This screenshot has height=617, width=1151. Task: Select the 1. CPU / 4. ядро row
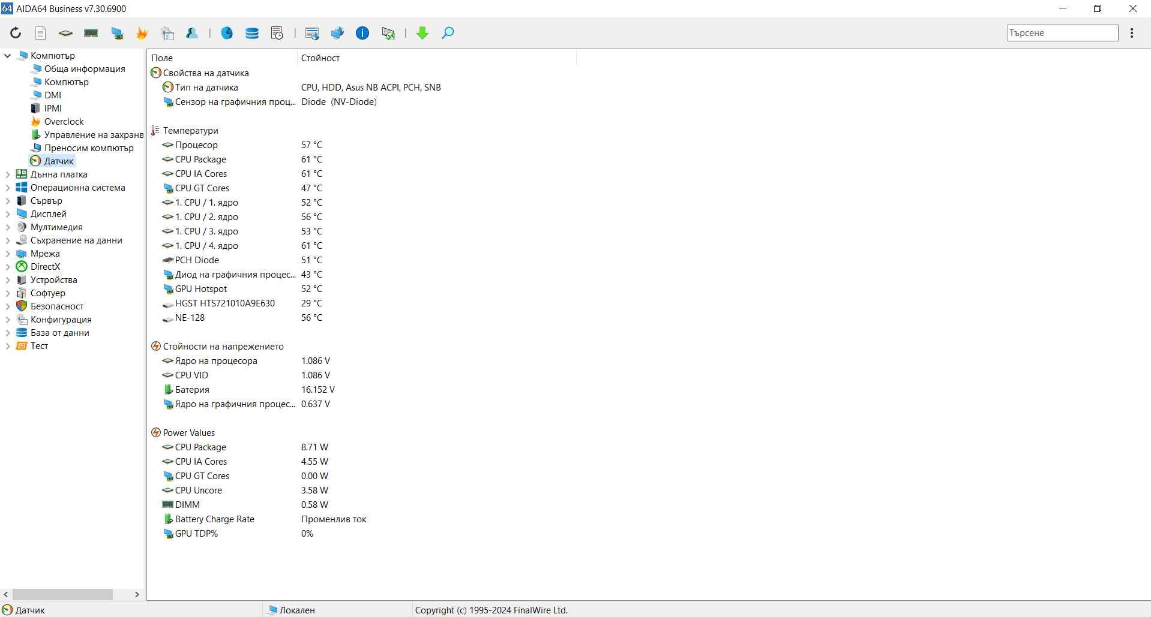242,246
